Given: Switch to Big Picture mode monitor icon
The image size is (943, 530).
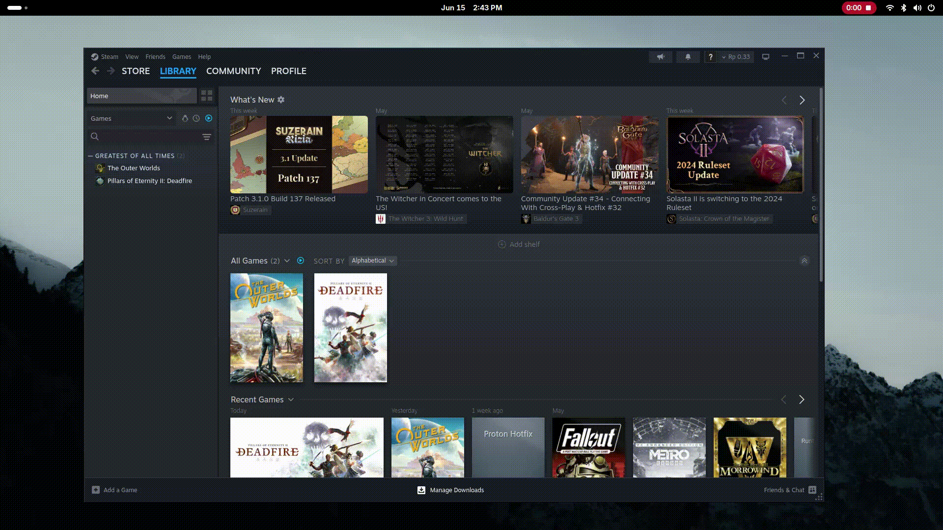Looking at the screenshot, I should 766,57.
